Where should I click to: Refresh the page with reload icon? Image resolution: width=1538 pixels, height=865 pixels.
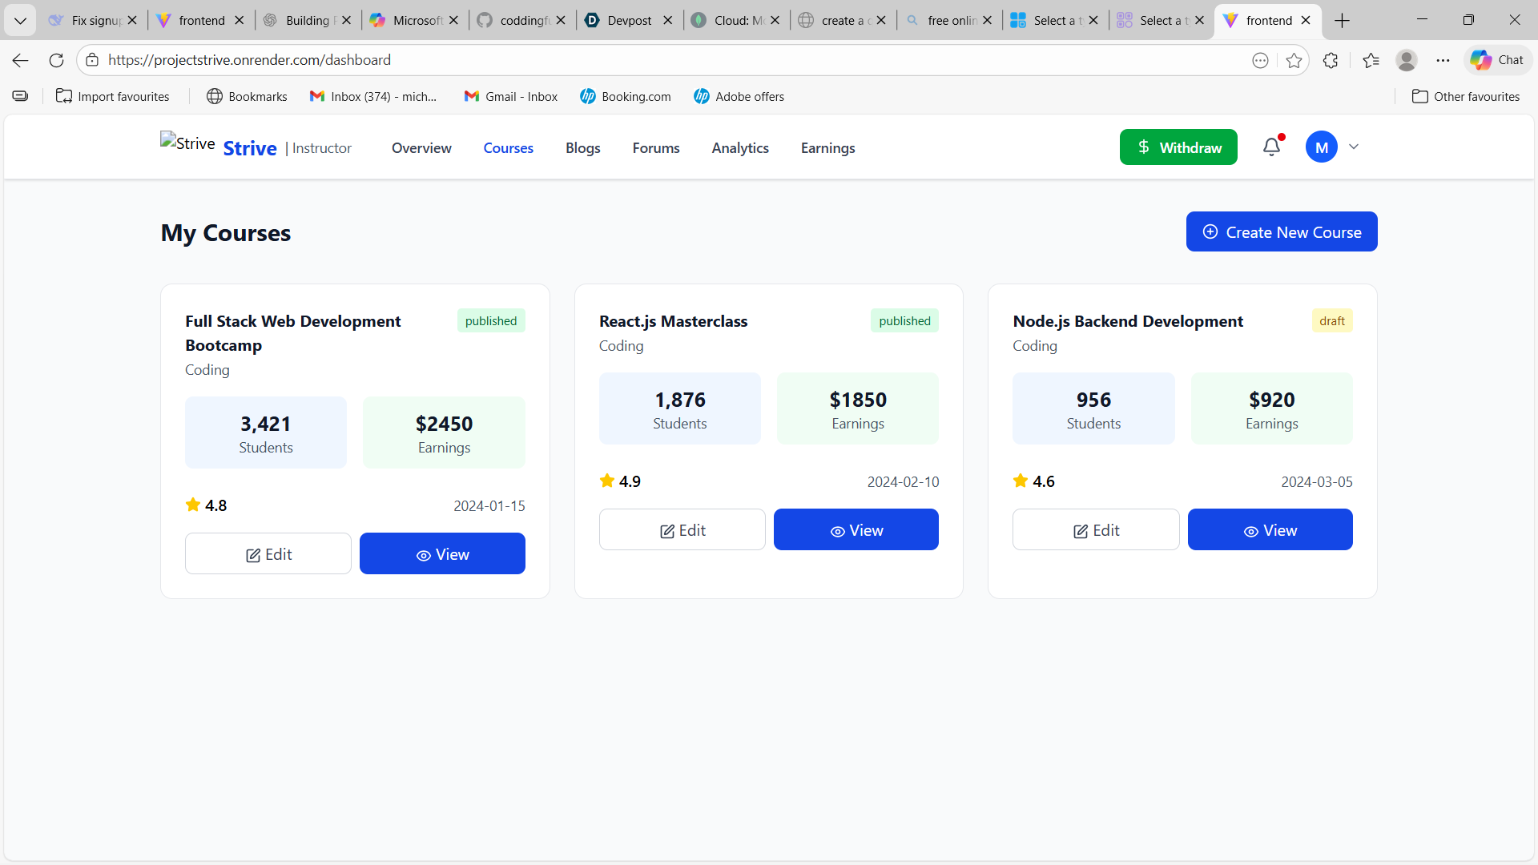56,60
